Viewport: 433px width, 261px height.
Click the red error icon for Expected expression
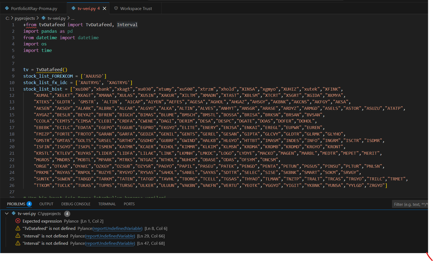pyautogui.click(x=18, y=221)
